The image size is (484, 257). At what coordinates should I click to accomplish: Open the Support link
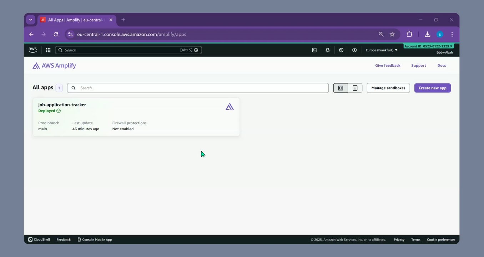pyautogui.click(x=419, y=66)
